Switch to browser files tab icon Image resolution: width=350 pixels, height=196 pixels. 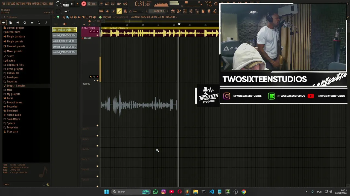click(10, 23)
